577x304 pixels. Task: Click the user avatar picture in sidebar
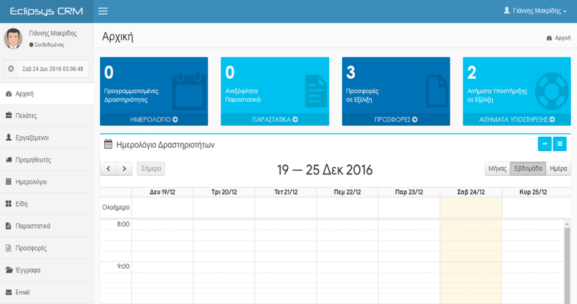click(x=13, y=38)
